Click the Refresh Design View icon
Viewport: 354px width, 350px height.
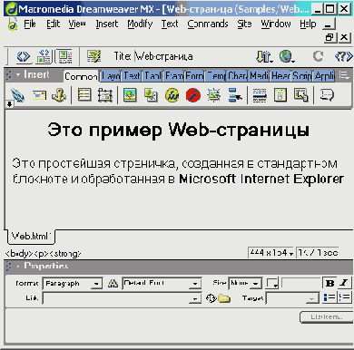(x=318, y=56)
